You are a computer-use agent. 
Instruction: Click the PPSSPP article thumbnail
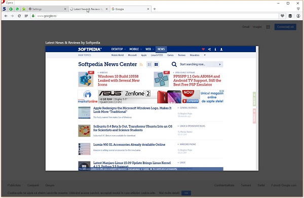click(161, 79)
